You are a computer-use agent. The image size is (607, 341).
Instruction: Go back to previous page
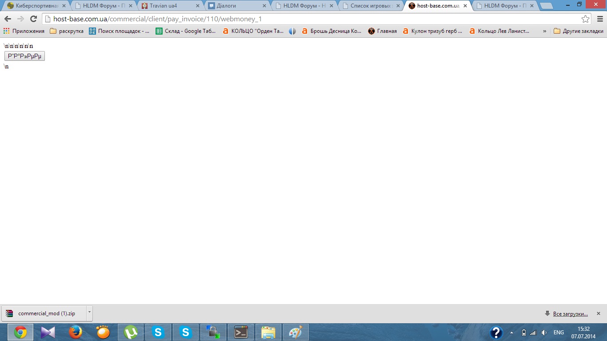(8, 19)
